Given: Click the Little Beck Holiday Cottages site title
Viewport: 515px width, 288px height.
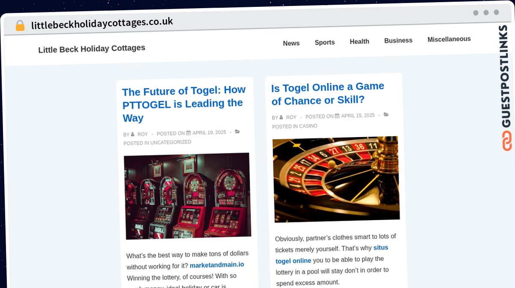Looking at the screenshot, I should (92, 49).
